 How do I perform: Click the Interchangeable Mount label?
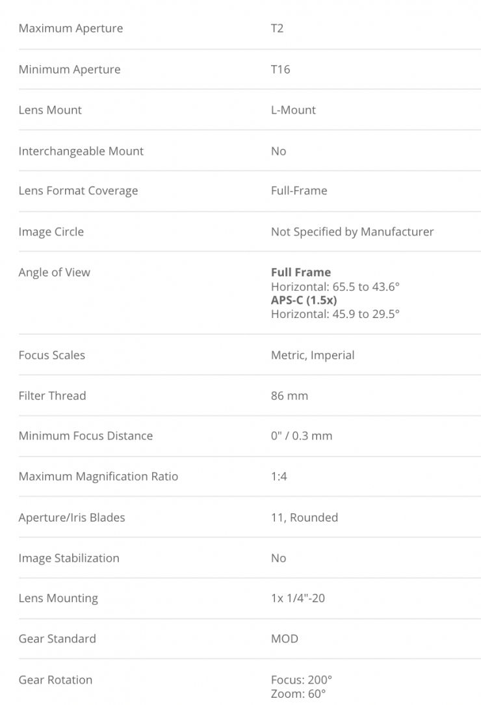point(81,151)
